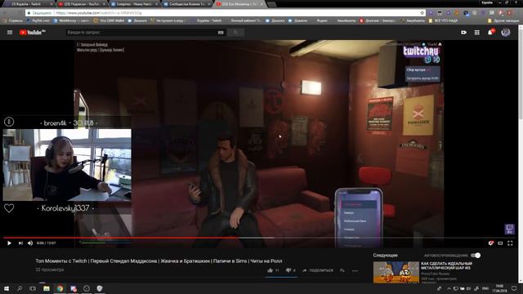
Task: Open the PayPal bookmark
Action: tap(38, 20)
